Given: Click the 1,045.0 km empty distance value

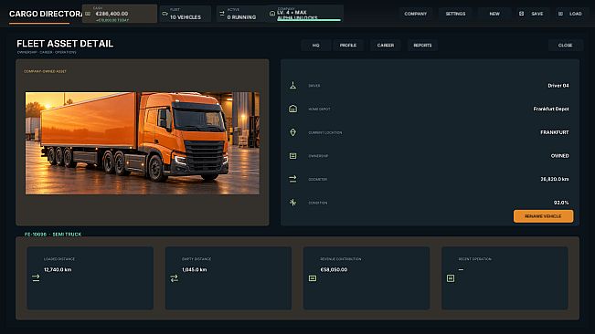Looking at the screenshot, I should pos(195,269).
